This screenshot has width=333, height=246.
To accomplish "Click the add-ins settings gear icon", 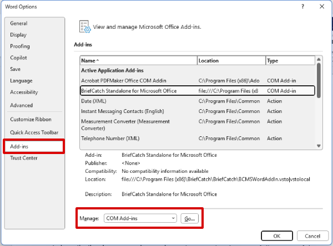I will (x=85, y=27).
